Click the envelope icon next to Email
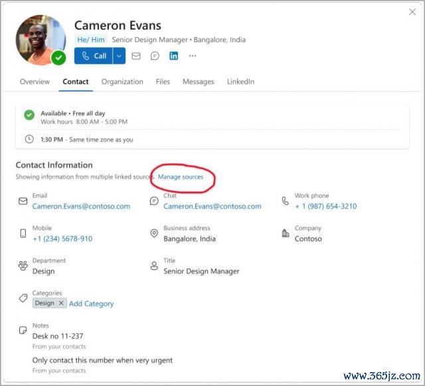 [x=23, y=201]
